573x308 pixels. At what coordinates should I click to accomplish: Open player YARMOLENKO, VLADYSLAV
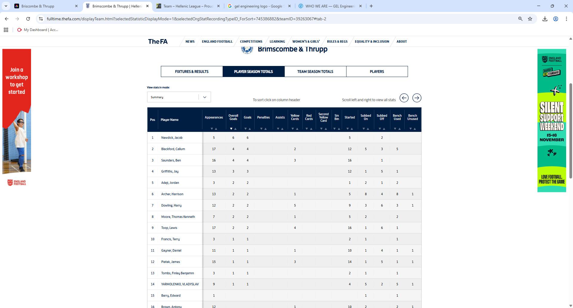coord(180,284)
